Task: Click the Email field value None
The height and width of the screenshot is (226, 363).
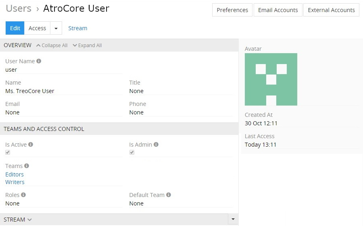Action: 12,112
